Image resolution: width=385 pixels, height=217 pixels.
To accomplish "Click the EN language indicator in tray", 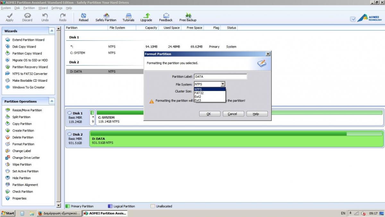I will click(x=343, y=213).
